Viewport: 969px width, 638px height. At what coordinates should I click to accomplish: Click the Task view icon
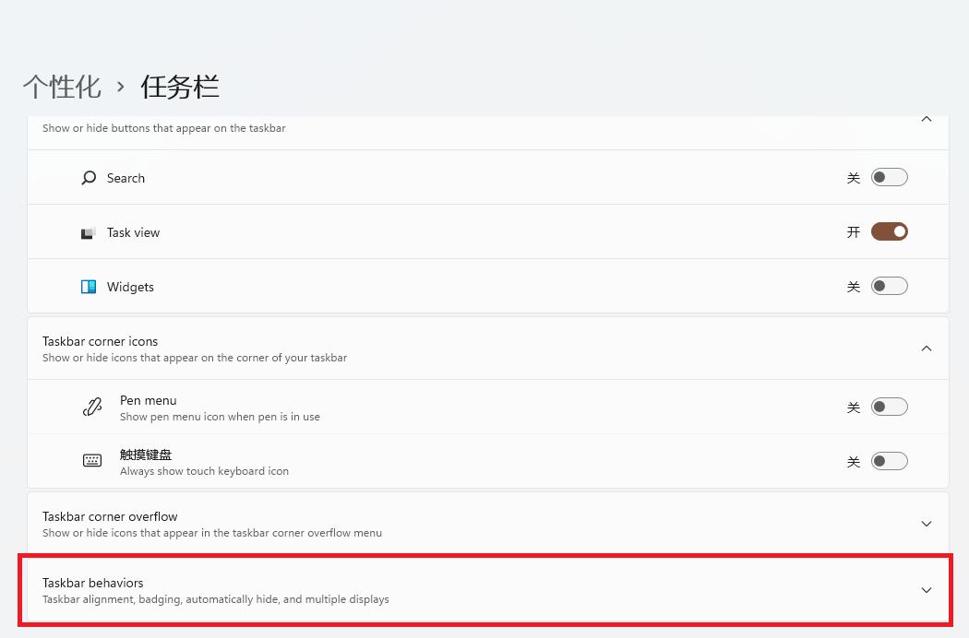point(89,231)
